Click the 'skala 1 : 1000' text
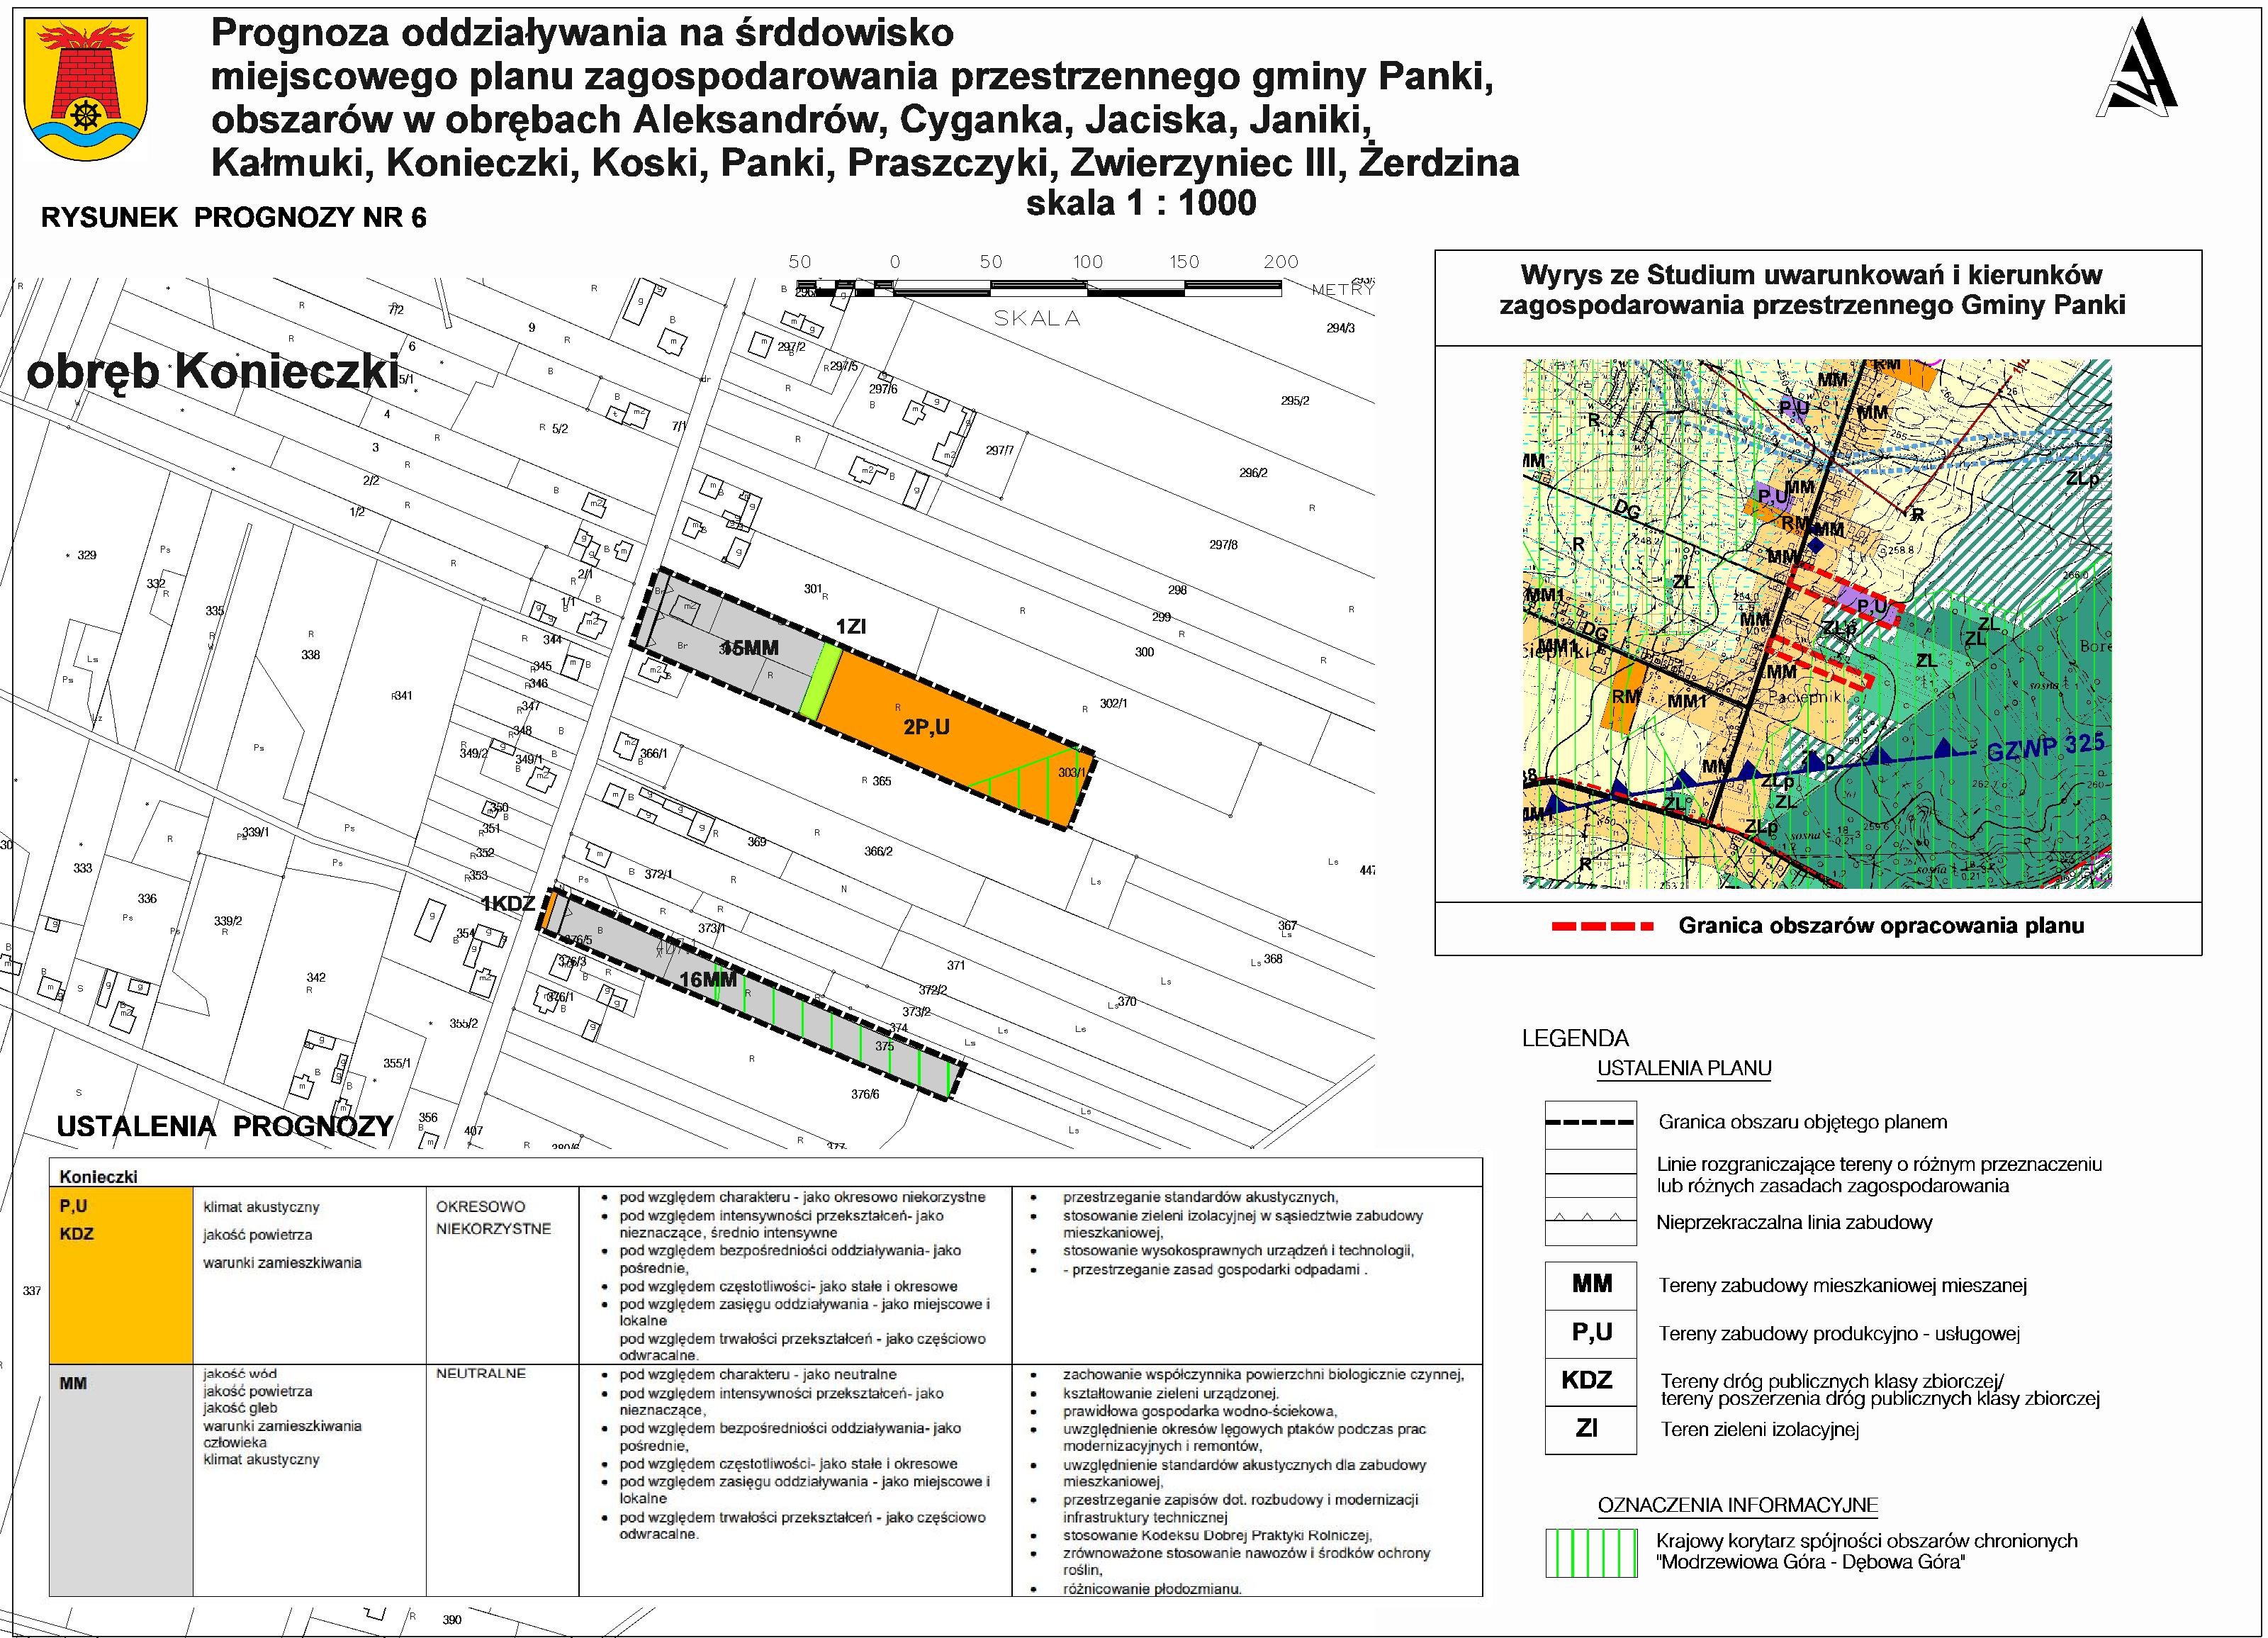 click(x=1141, y=203)
